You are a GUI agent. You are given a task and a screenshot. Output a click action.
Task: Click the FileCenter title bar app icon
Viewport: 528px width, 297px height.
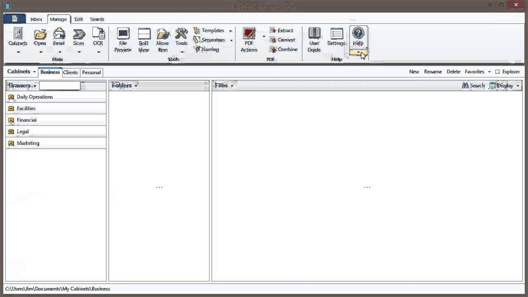(7, 6)
